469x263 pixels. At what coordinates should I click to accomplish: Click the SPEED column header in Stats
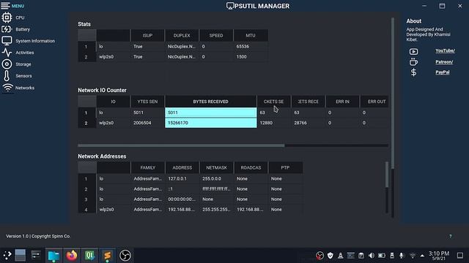pos(216,35)
